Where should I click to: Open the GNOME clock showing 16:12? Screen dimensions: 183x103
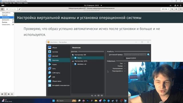[x=91, y=5]
